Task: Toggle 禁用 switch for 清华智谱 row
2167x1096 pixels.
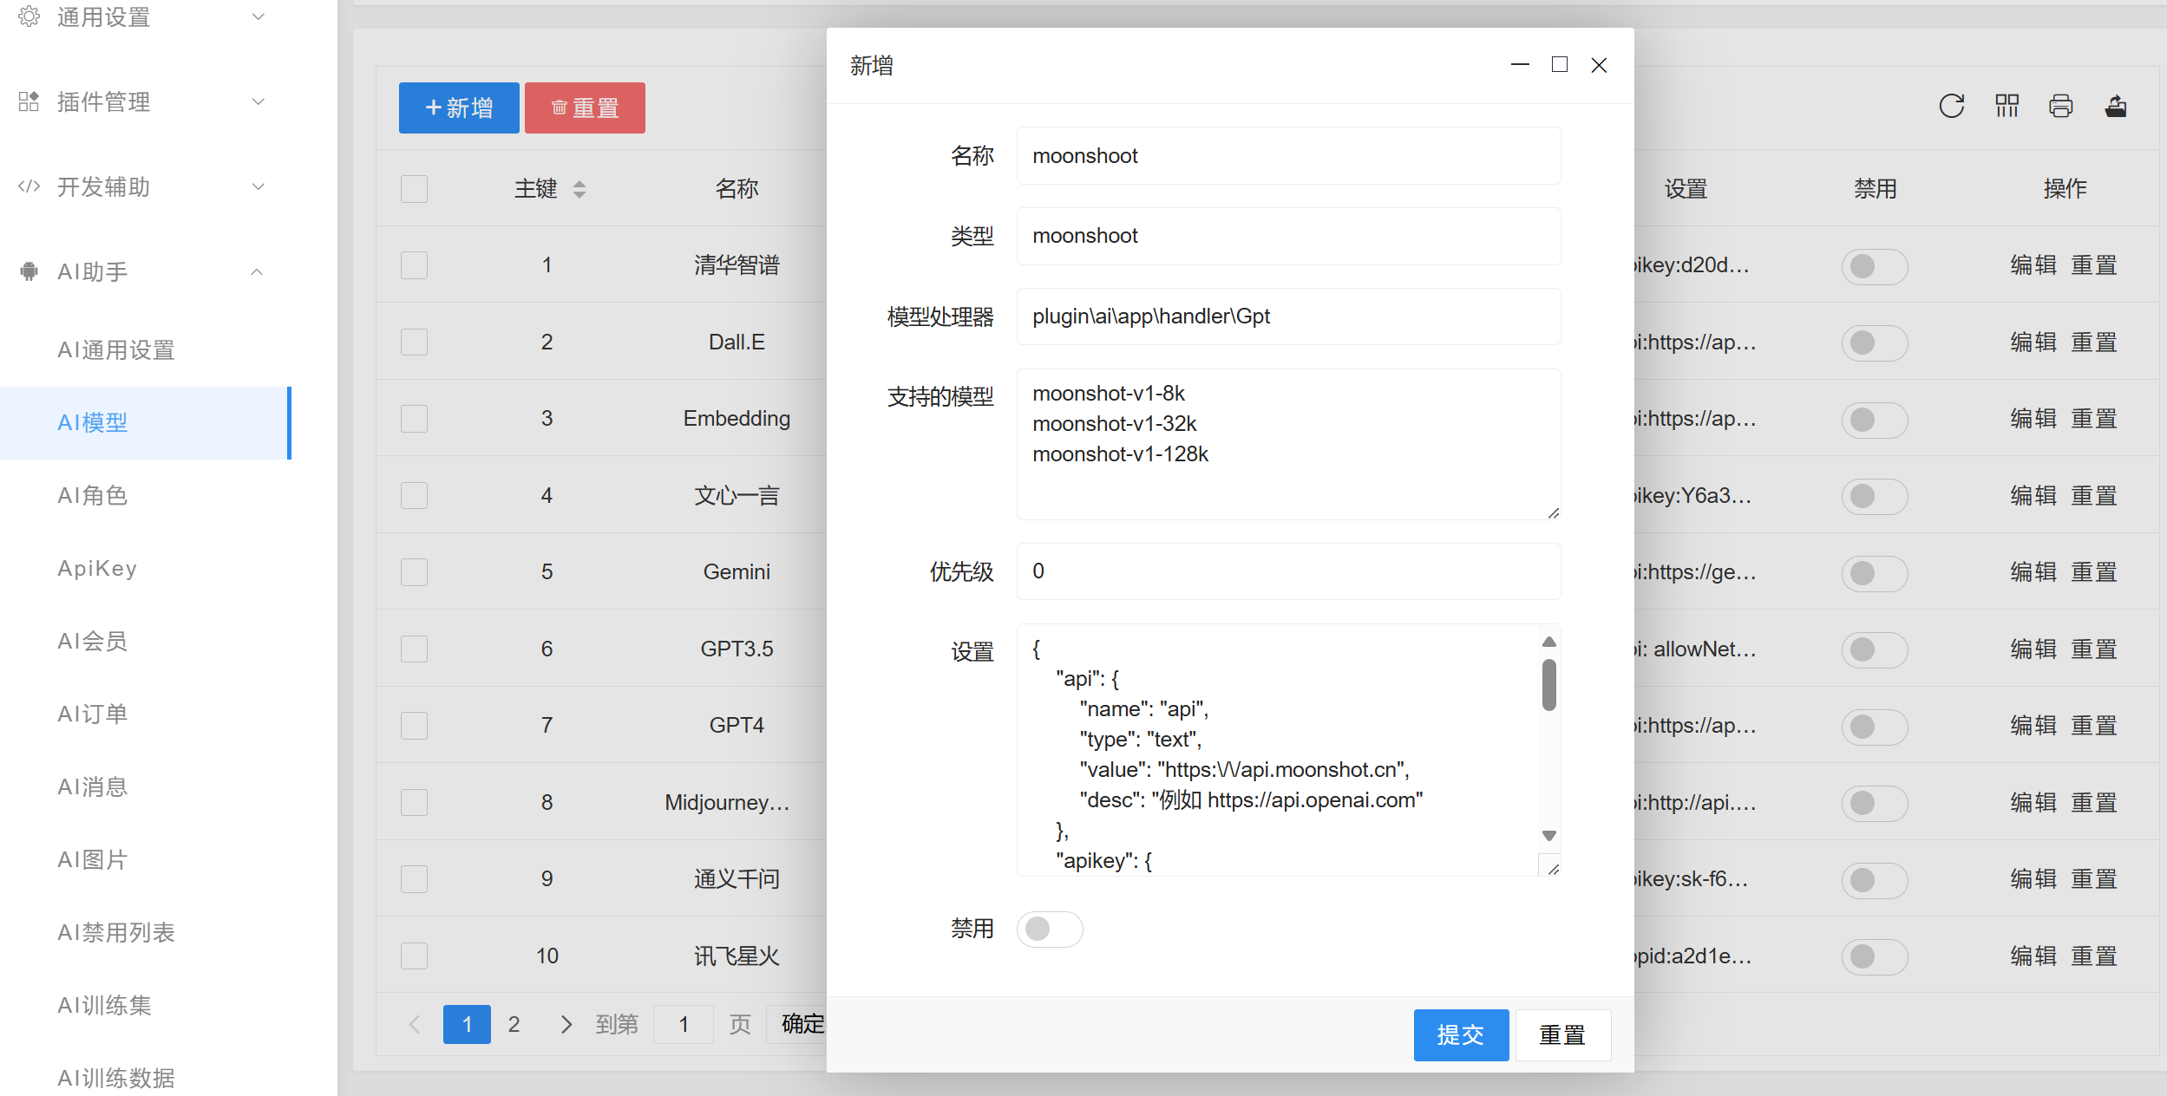Action: (1875, 266)
